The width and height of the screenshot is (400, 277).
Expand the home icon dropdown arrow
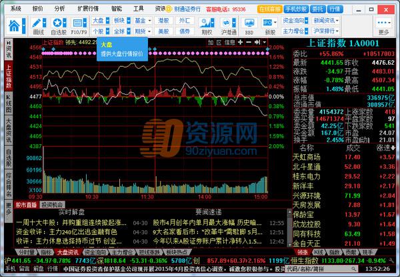tap(24, 25)
